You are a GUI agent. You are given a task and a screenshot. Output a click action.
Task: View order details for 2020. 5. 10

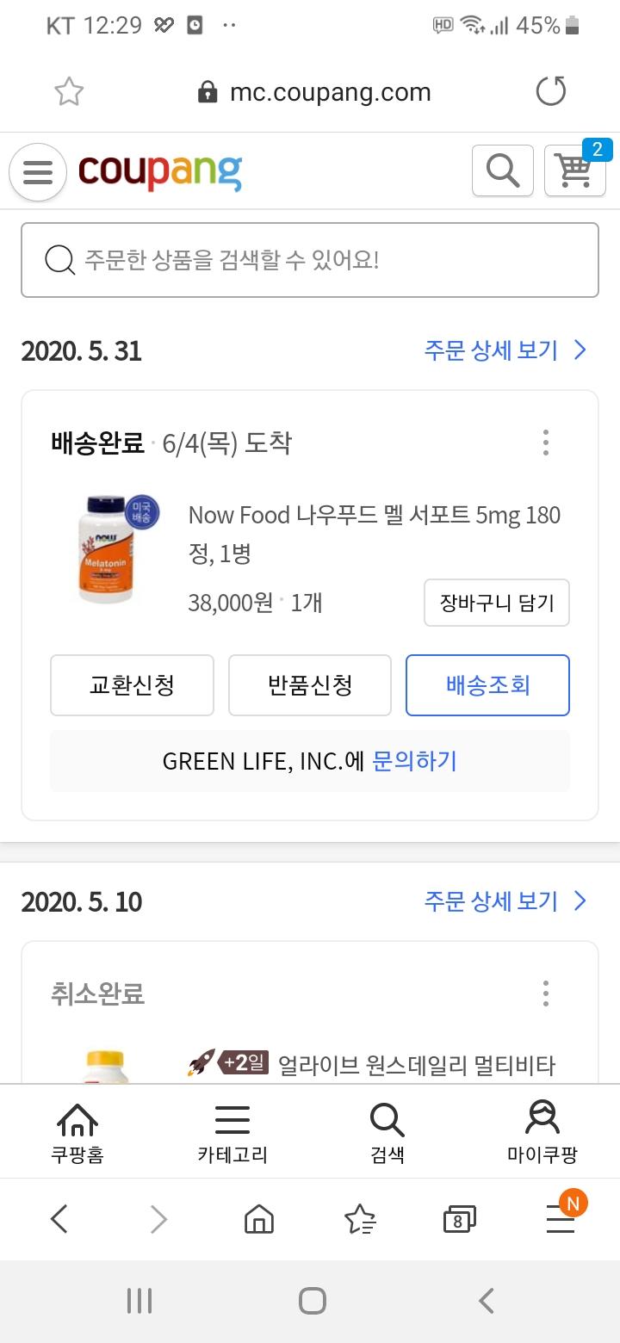505,901
